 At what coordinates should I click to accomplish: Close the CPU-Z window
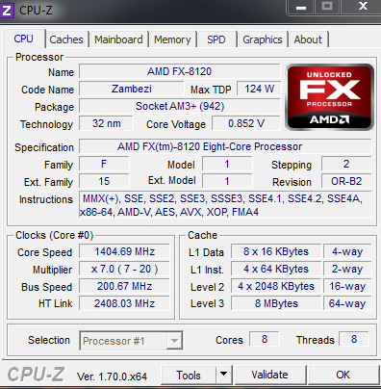(x=363, y=6)
